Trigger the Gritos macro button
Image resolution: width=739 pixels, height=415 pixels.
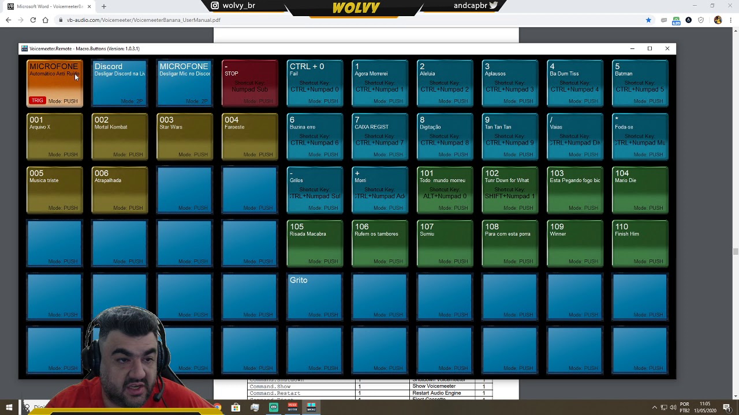tap(315, 190)
